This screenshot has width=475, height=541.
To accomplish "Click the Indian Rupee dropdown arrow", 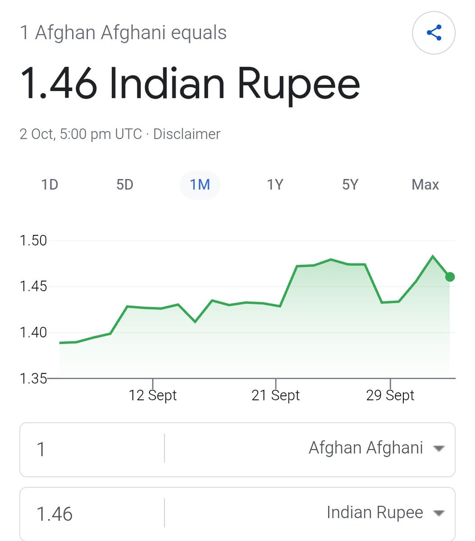I will [x=438, y=513].
